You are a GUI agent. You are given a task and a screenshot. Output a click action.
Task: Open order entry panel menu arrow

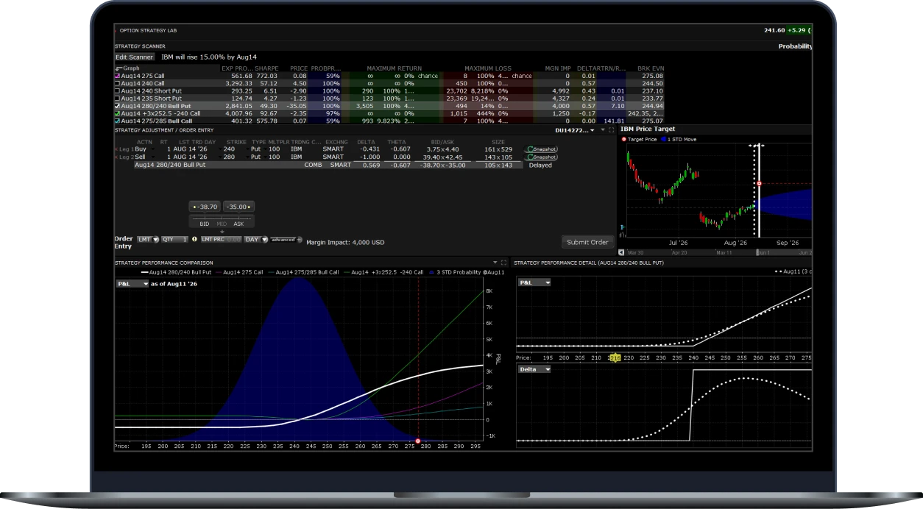(603, 129)
